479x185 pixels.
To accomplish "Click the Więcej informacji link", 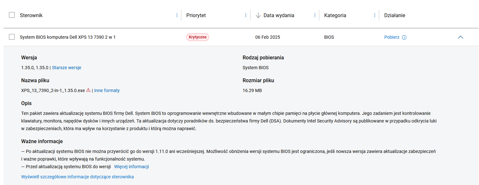I will (x=132, y=167).
